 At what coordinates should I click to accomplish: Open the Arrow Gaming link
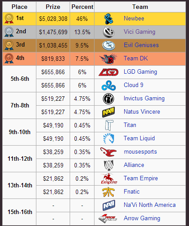[x=142, y=218]
